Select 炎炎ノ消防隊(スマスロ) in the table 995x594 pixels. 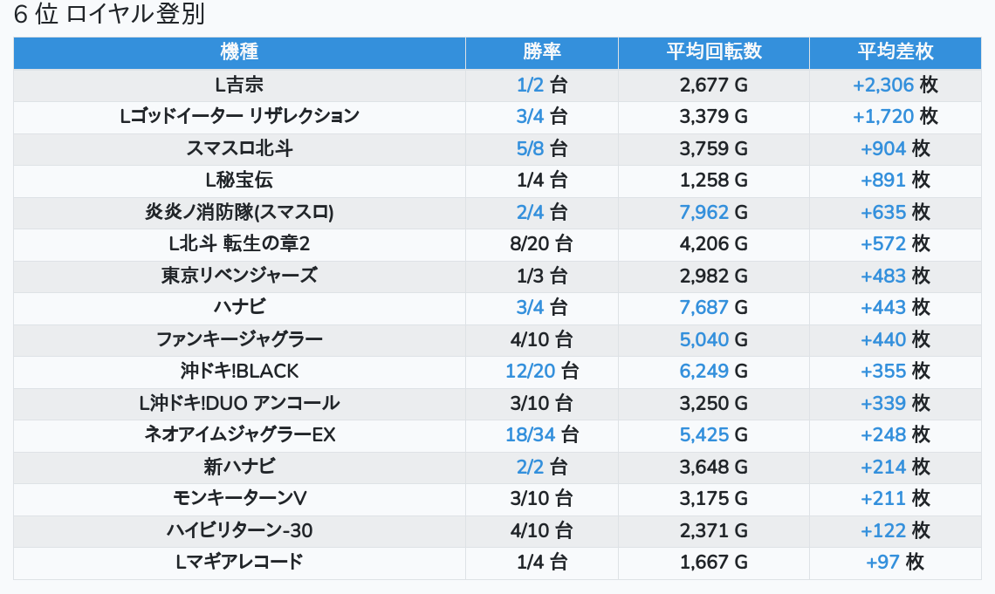point(239,212)
